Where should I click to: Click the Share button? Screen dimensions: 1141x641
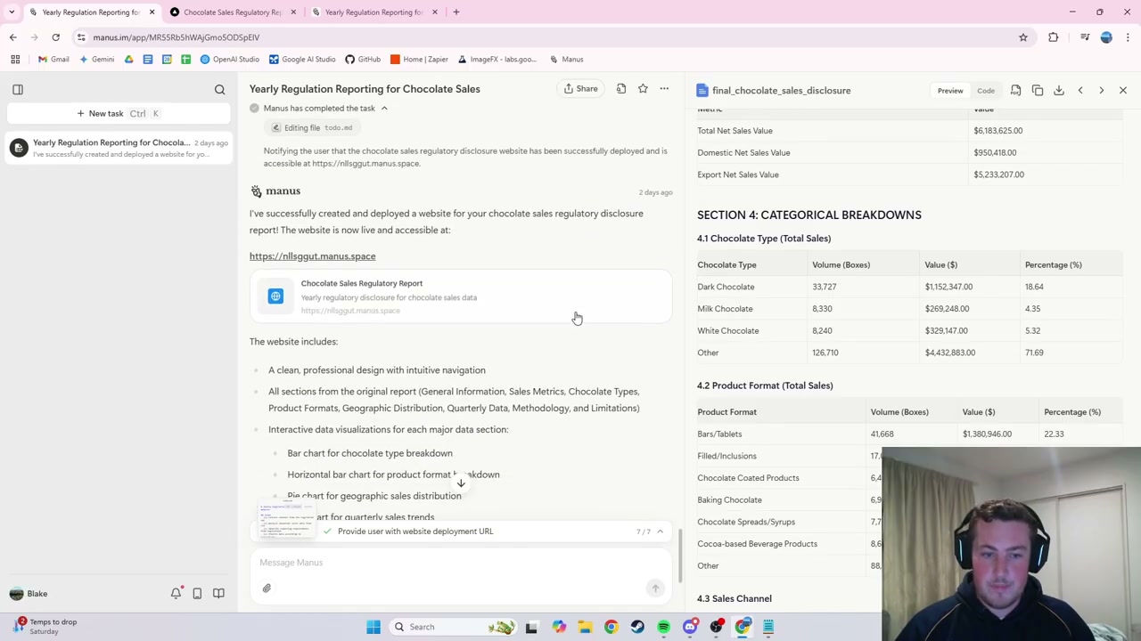(x=580, y=88)
